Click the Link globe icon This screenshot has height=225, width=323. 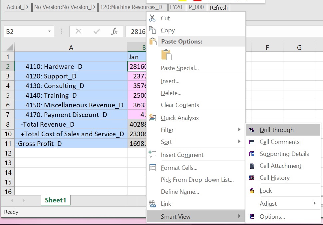tap(153, 203)
